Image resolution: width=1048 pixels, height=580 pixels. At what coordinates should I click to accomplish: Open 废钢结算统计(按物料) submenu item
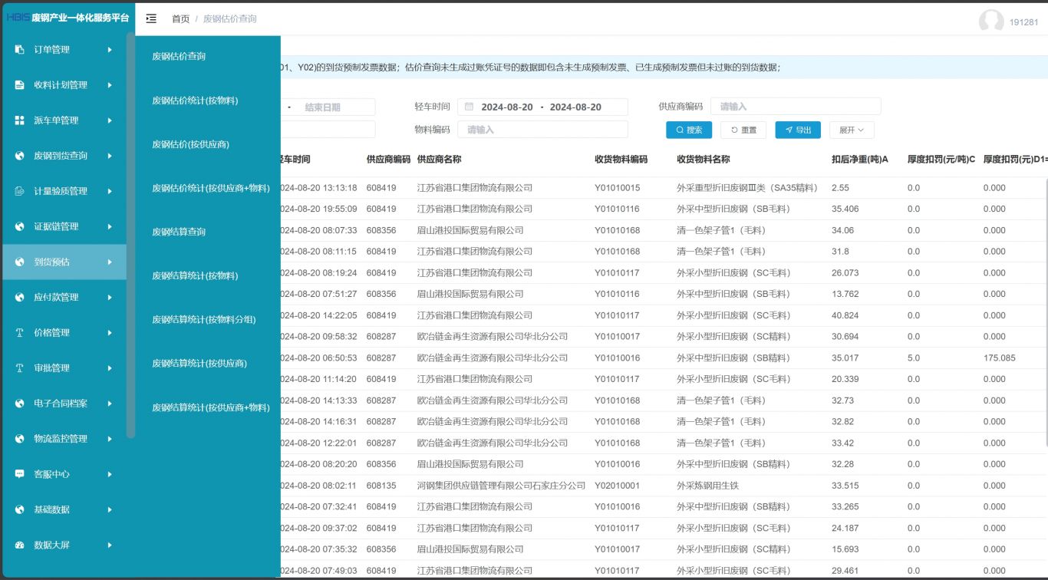(195, 275)
